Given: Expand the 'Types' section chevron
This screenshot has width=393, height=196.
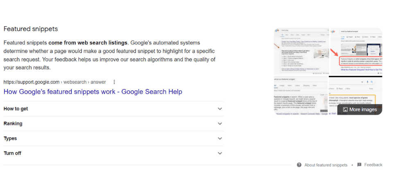Looking at the screenshot, I should click(220, 138).
